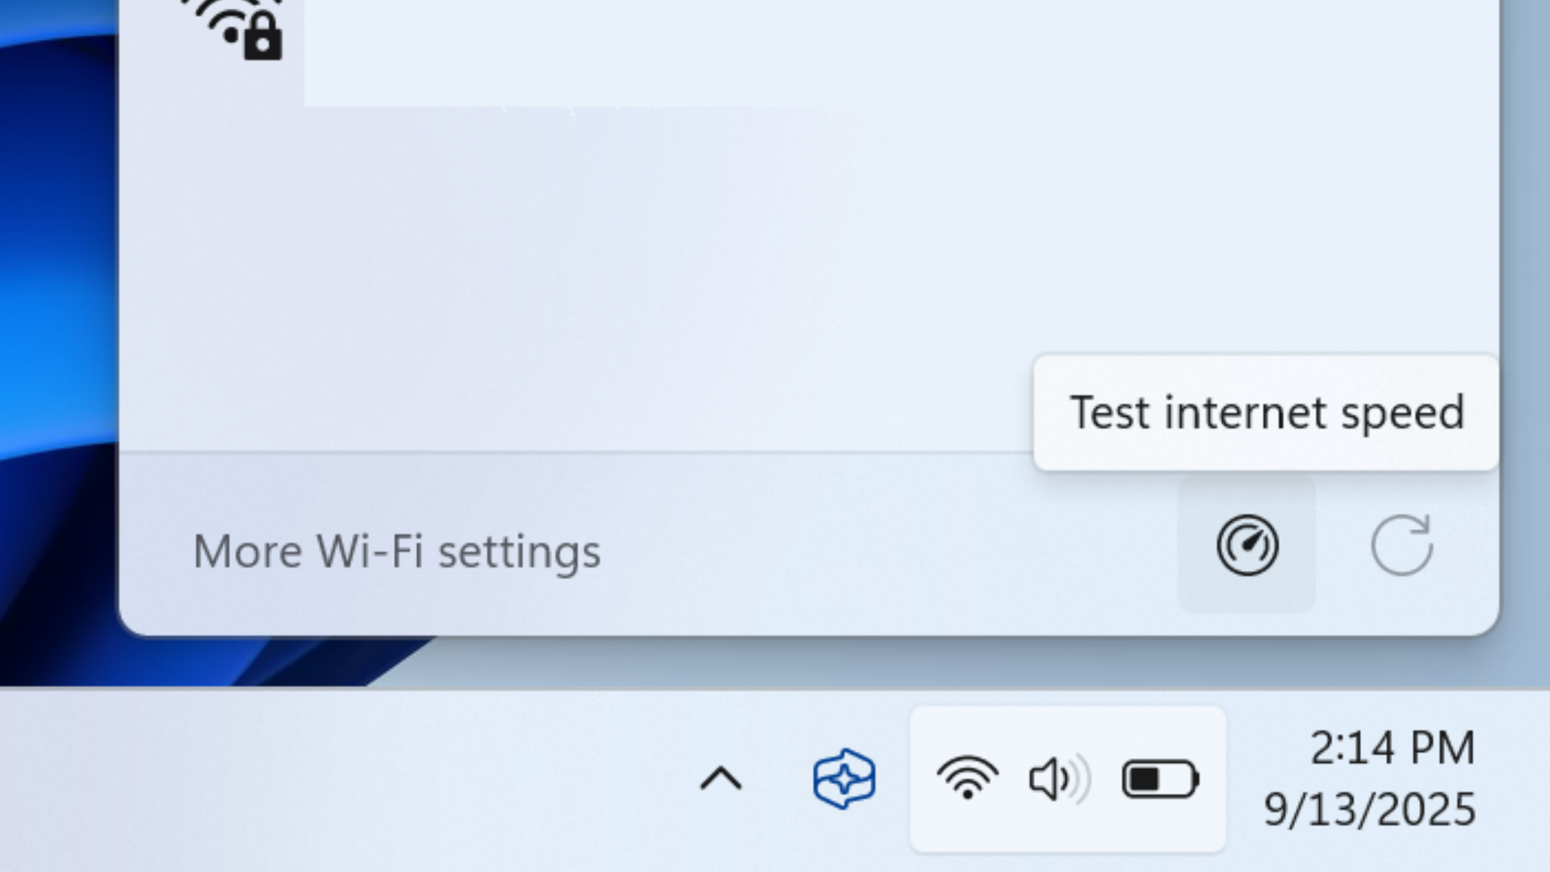Click the Wi-Fi icon in system tray
1550x872 pixels.
(x=967, y=779)
